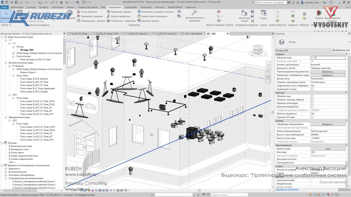Open the 3D вид: (3D) instance dropdown
The height and width of the screenshot is (197, 351).
pyautogui.click(x=303, y=50)
